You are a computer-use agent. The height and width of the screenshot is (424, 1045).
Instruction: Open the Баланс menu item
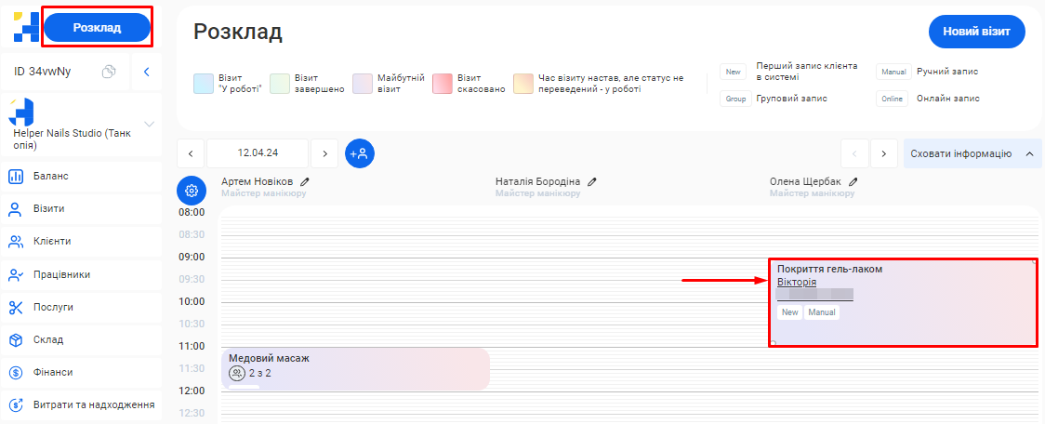(x=52, y=176)
